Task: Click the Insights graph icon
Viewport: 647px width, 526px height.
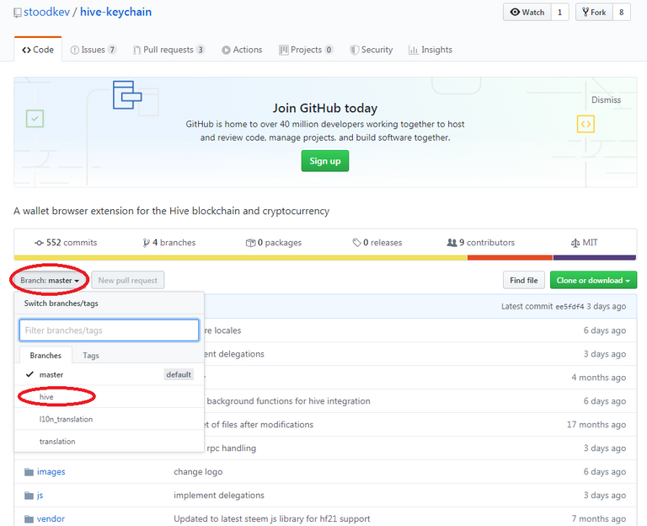Action: click(x=413, y=50)
